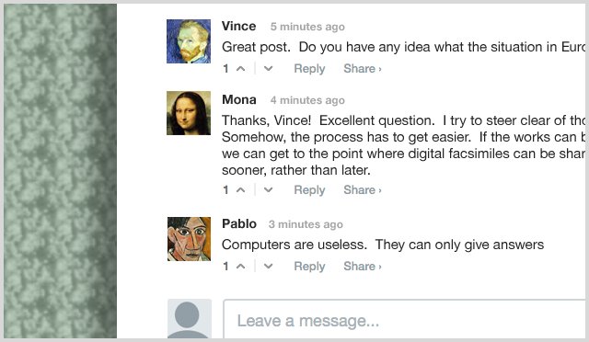
Task: Downvote Pablo's comment
Action: [x=268, y=267]
